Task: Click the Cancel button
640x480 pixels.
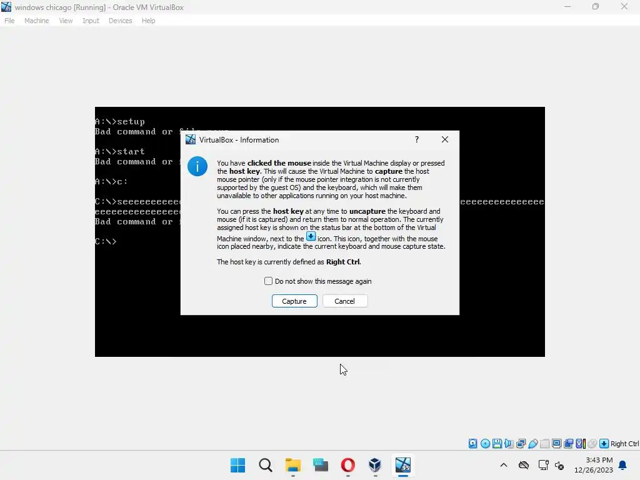Action: (x=345, y=301)
